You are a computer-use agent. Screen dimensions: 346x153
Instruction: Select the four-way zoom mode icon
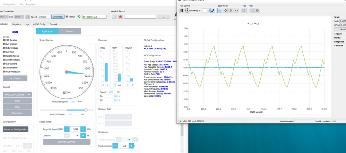coord(225,10)
